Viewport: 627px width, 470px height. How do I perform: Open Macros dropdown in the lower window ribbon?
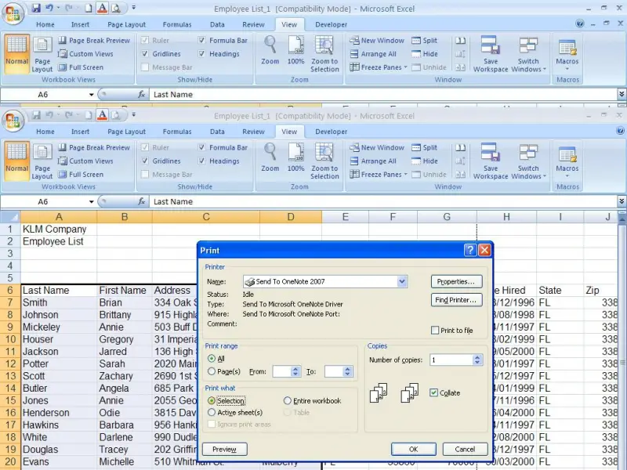567,176
